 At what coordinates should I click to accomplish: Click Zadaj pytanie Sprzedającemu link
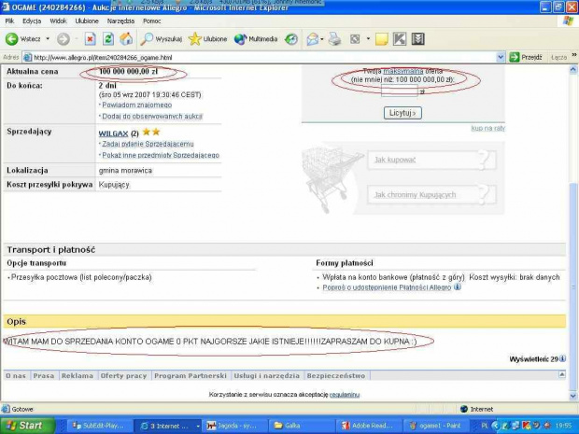click(148, 144)
